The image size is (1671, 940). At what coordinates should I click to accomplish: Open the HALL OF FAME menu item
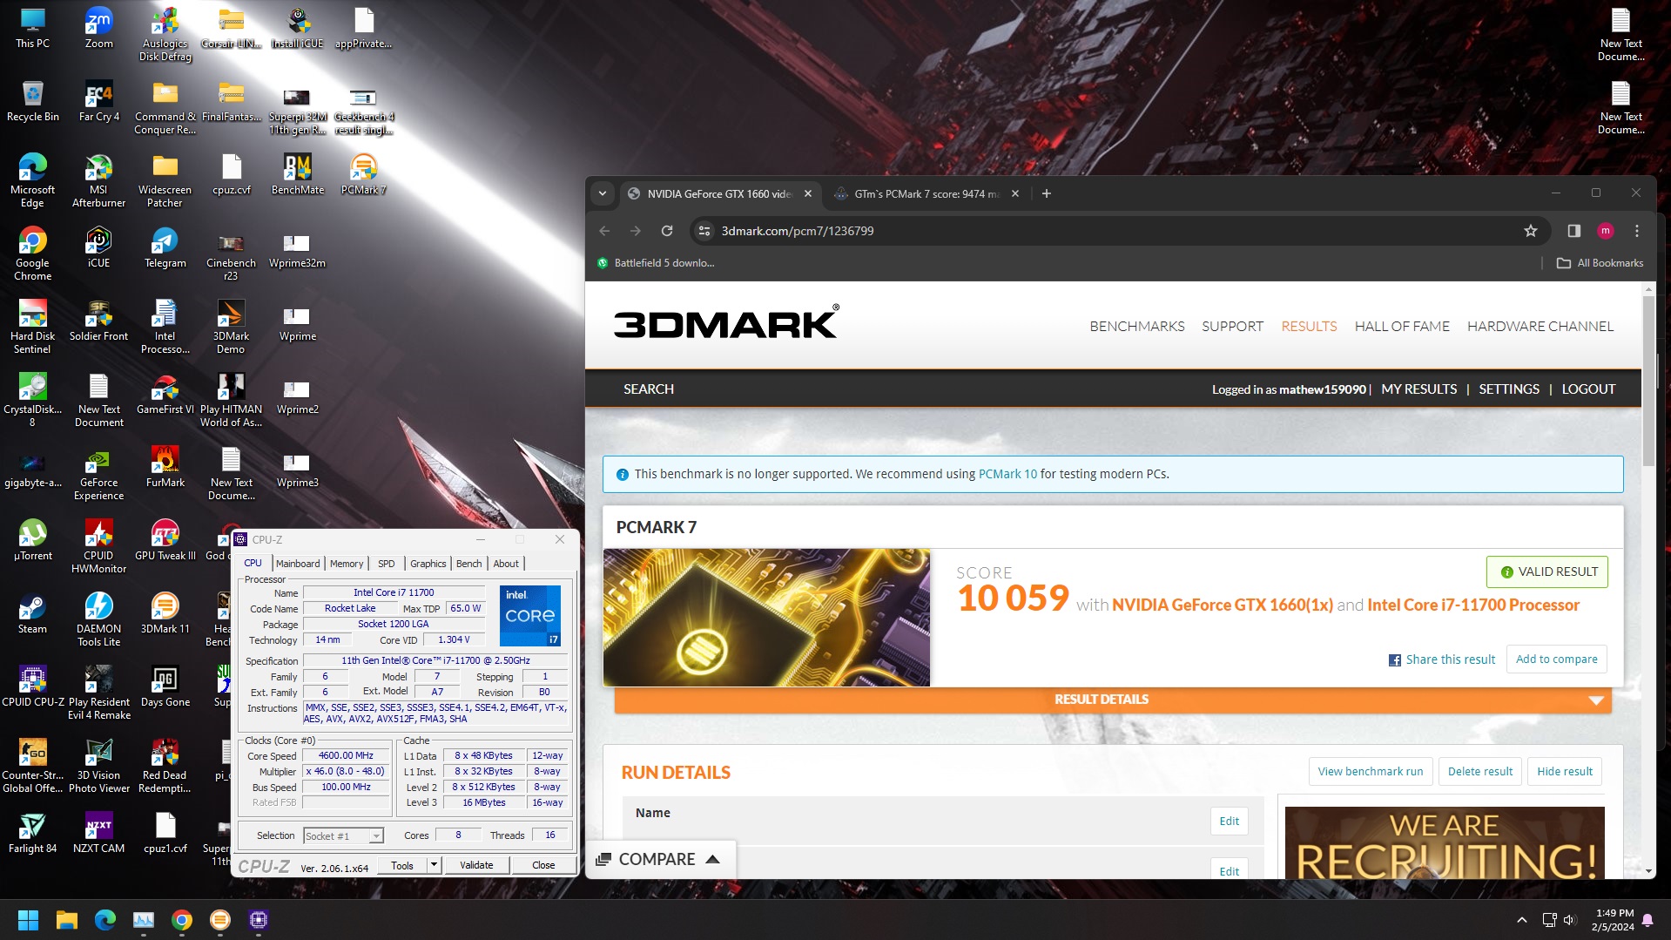(1402, 326)
